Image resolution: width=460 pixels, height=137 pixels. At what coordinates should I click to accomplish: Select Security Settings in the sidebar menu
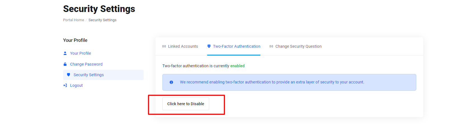click(x=103, y=75)
